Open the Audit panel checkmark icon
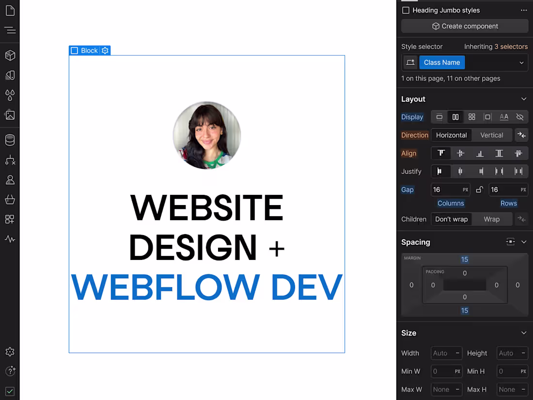This screenshot has width=533, height=400. click(10, 391)
